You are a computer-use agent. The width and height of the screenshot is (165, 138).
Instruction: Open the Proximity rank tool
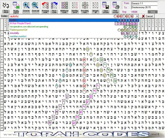pyautogui.click(x=85, y=6)
